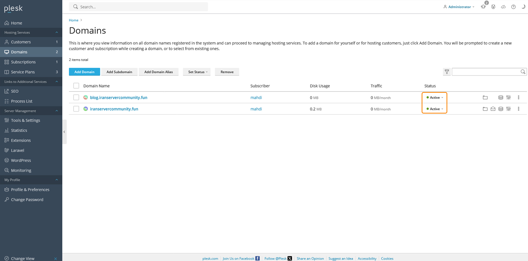Open the help question mark icon
Viewport: 528px width, 261px height.
tap(513, 7)
